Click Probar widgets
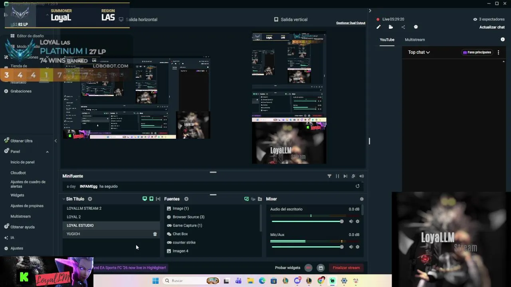Viewport: 511px width, 287px height. click(x=287, y=268)
